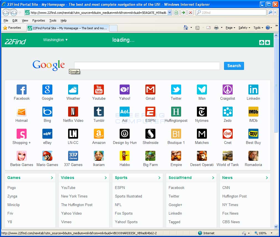Click the green home icon in the 22Find header
Screen dimensions: 280x237
(262, 43)
